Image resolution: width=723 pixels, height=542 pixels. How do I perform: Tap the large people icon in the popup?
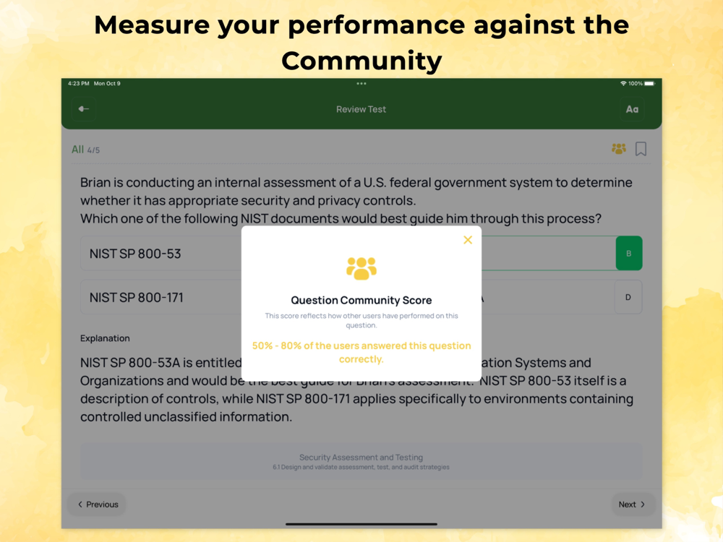click(x=361, y=268)
